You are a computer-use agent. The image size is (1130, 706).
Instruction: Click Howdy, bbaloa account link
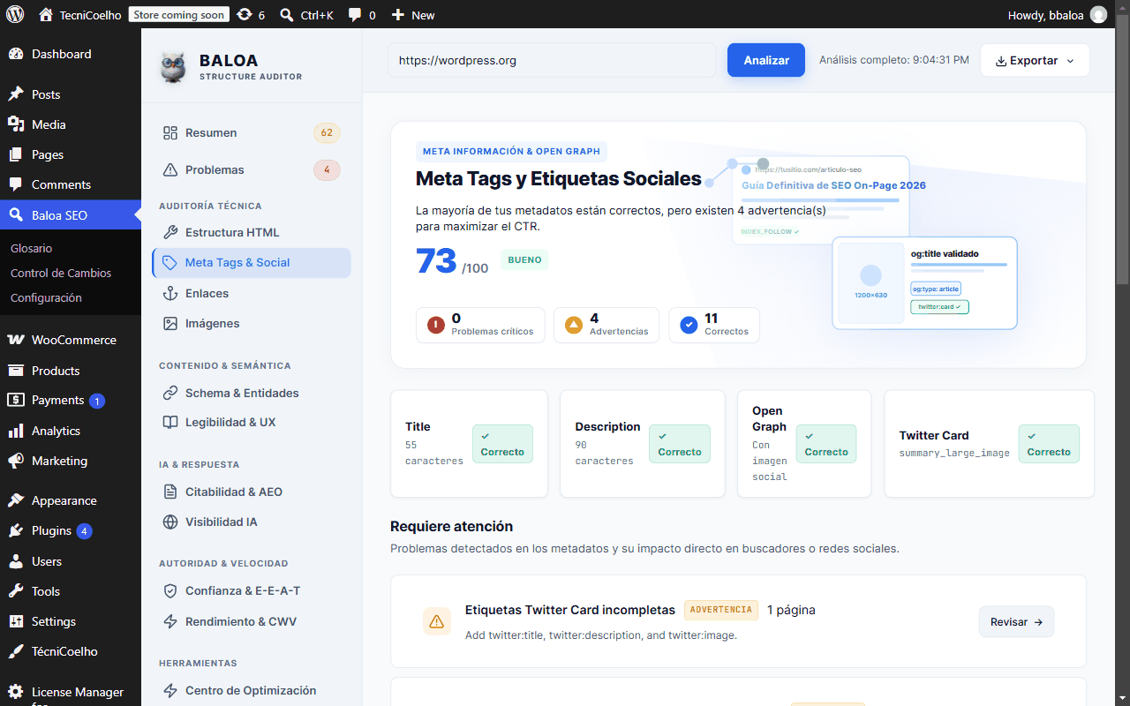(x=1057, y=14)
